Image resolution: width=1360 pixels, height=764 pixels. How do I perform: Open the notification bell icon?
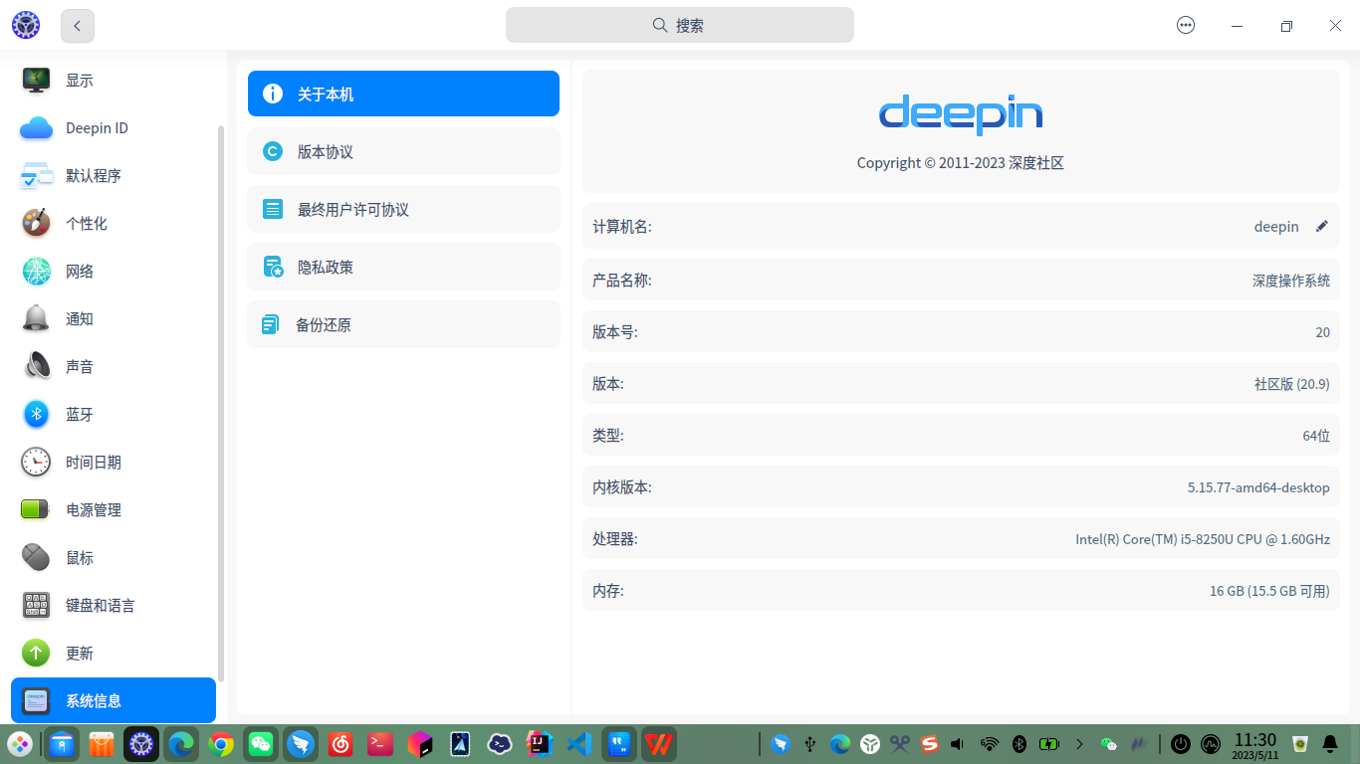tap(1330, 743)
